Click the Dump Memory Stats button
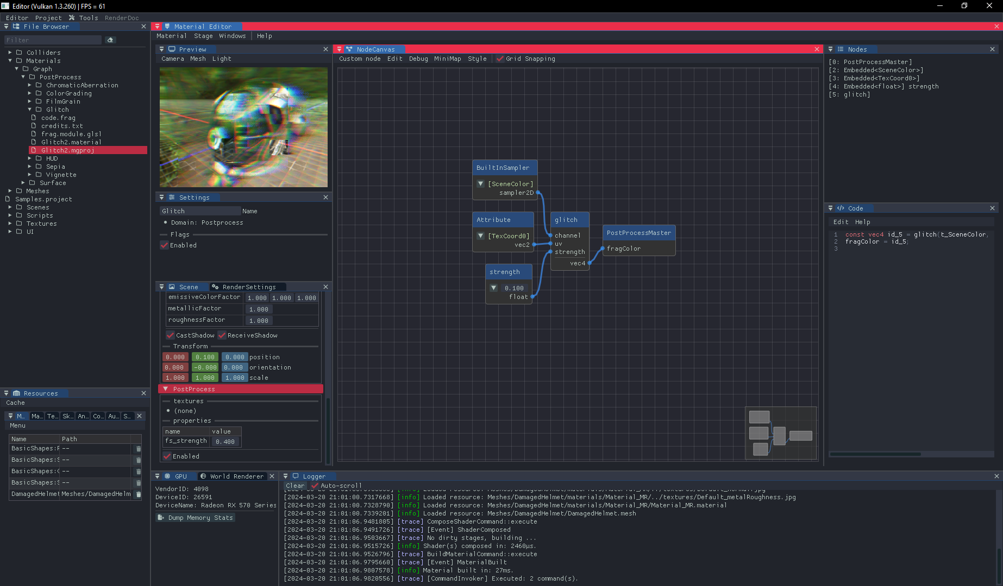This screenshot has height=586, width=1003. pos(196,518)
